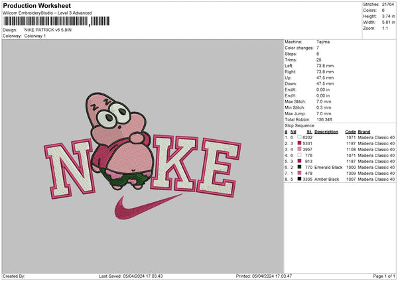The image size is (398, 281).
Task: Click the Stitches value '21764'
Action: [x=388, y=5]
